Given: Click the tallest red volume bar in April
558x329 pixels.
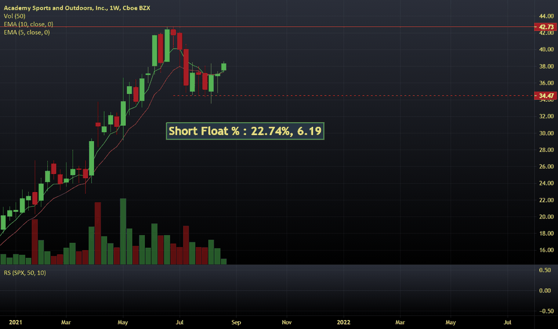Looking at the screenshot, I should (x=98, y=233).
